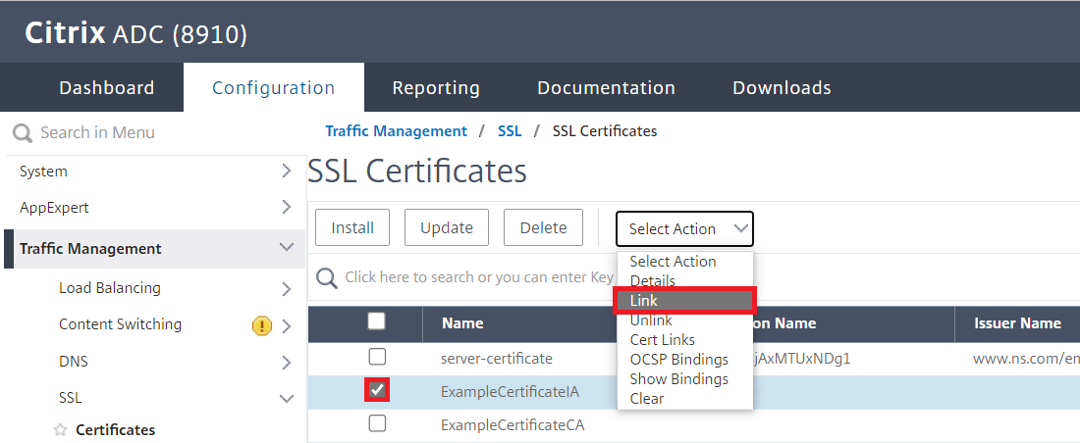Image resolution: width=1080 pixels, height=443 pixels.
Task: Toggle the select-all header checkbox
Action: pyautogui.click(x=377, y=321)
